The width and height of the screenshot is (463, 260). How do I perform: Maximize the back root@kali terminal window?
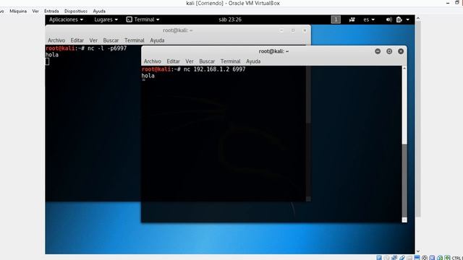pos(293,30)
